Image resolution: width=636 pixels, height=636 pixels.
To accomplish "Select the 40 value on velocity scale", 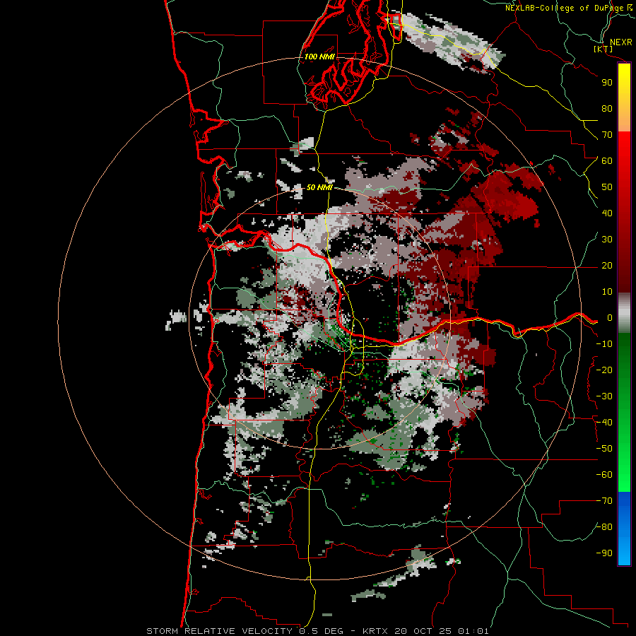I will (607, 213).
